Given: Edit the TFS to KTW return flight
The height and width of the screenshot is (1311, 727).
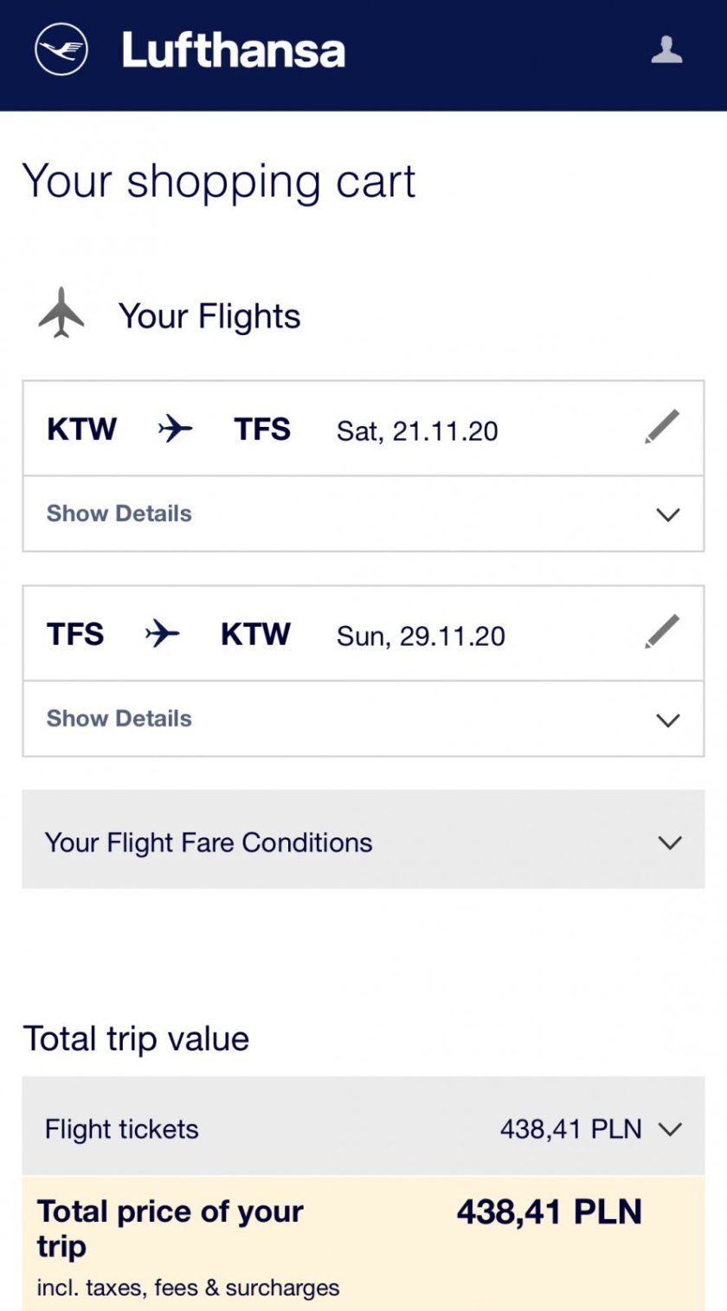Looking at the screenshot, I should 662,632.
